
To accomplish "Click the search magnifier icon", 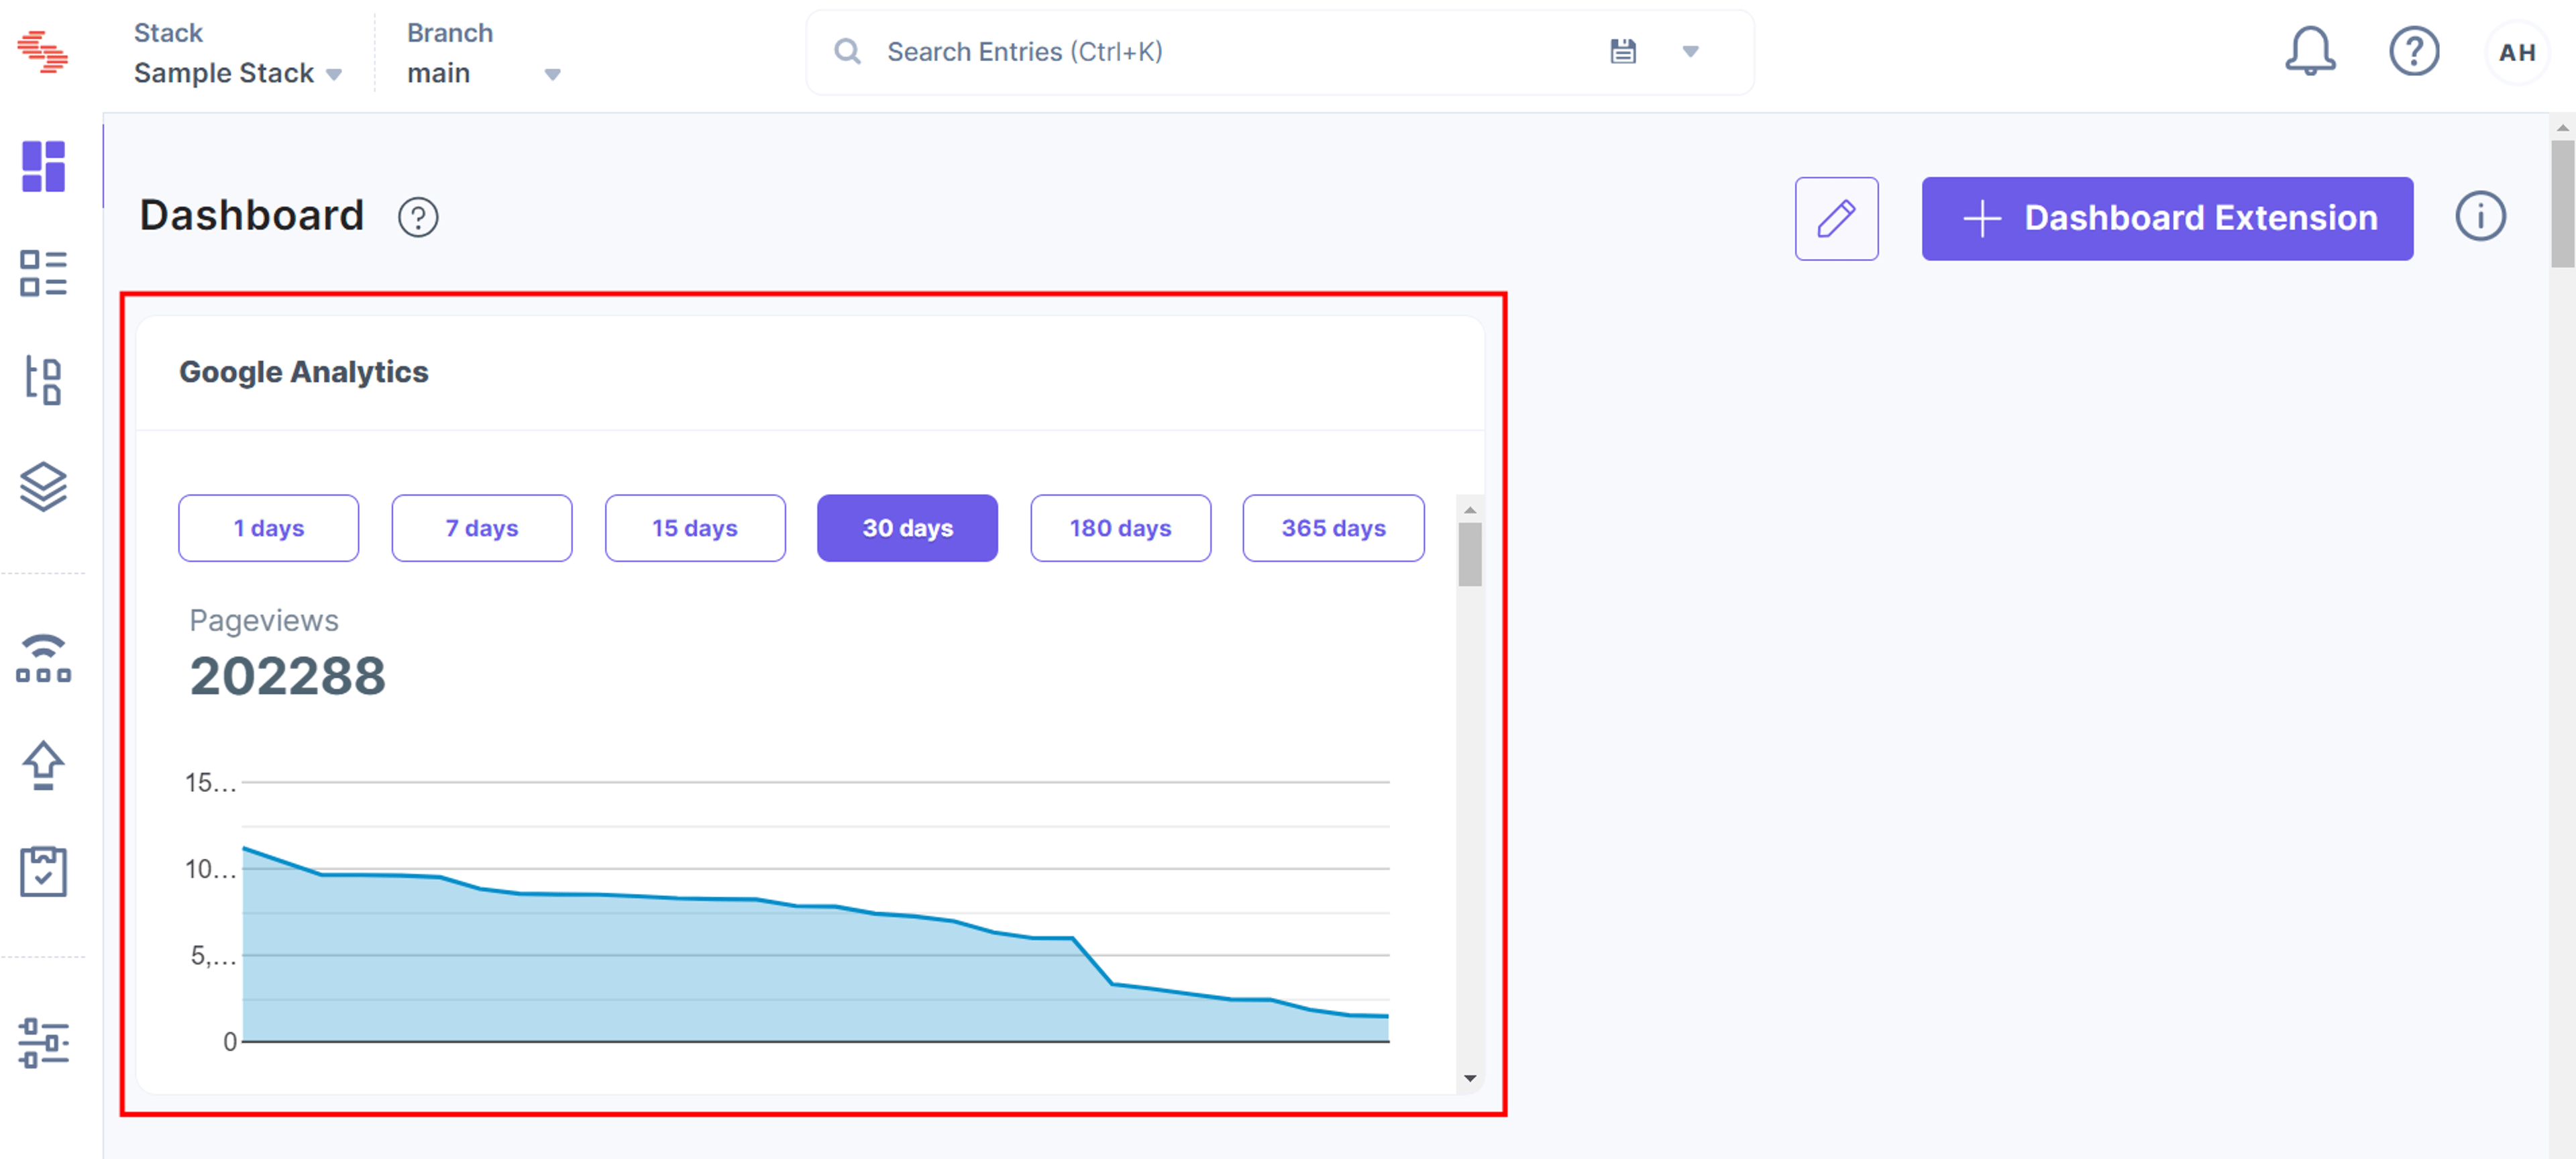I will [x=847, y=52].
